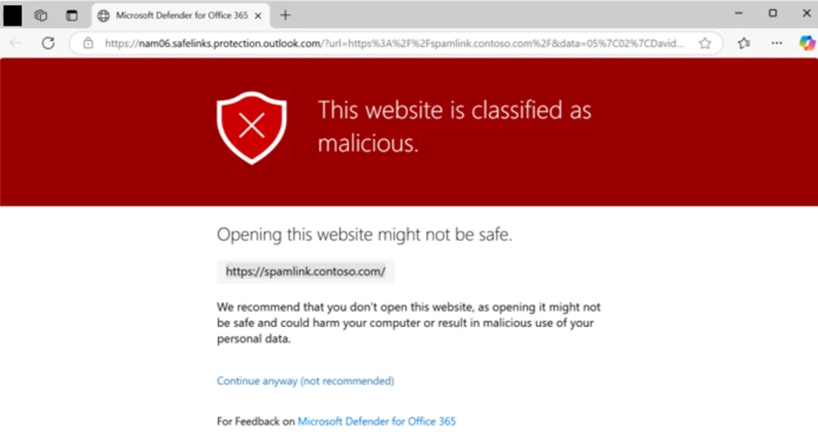
Task: Add this page to favorites star
Action: tap(705, 43)
